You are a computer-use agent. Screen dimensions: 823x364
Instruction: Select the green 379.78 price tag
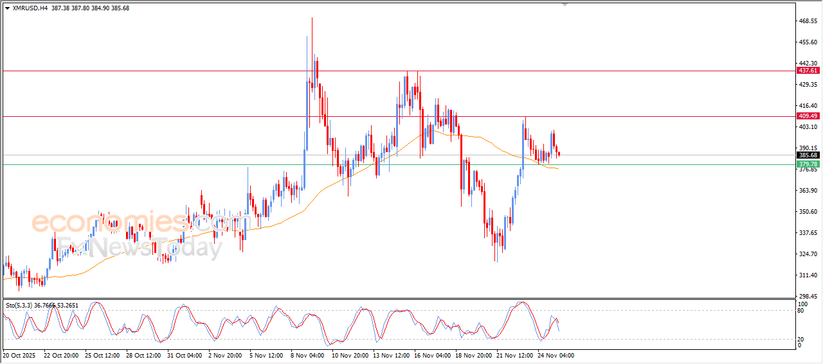pos(807,164)
